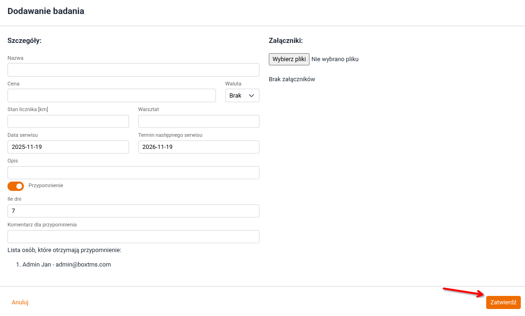525x316 pixels.
Task: Open the Data serwisu date field
Action: point(68,147)
